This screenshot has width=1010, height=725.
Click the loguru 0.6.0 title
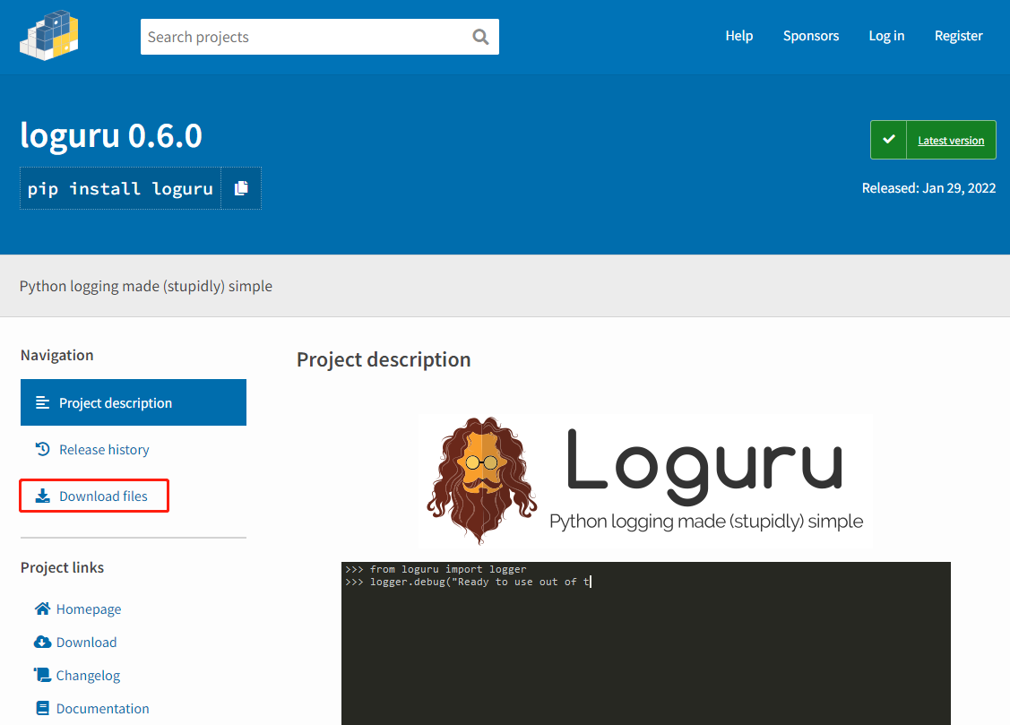[x=111, y=135]
